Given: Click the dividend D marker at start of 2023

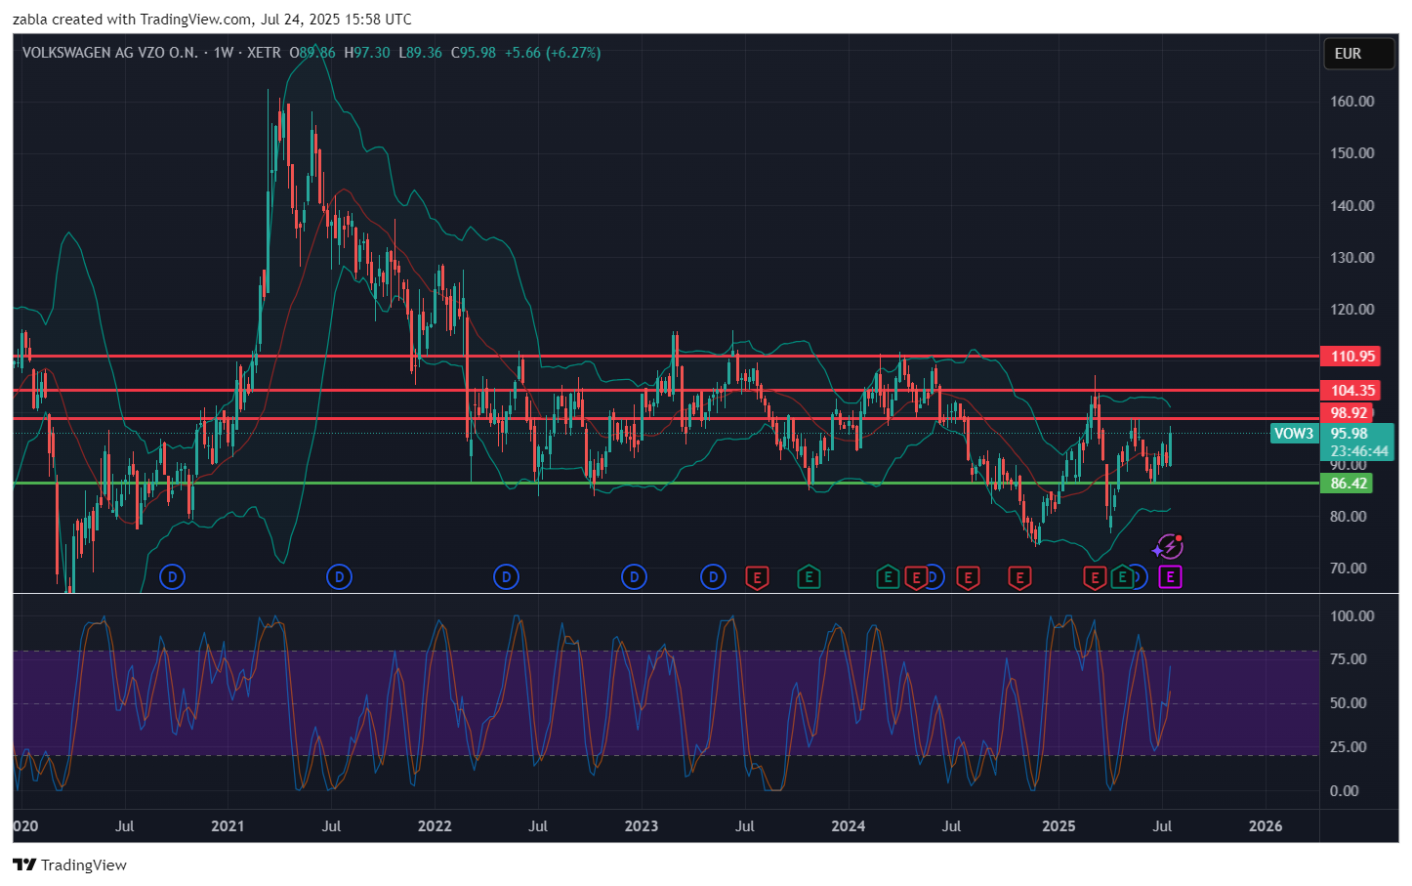Looking at the screenshot, I should tap(634, 577).
